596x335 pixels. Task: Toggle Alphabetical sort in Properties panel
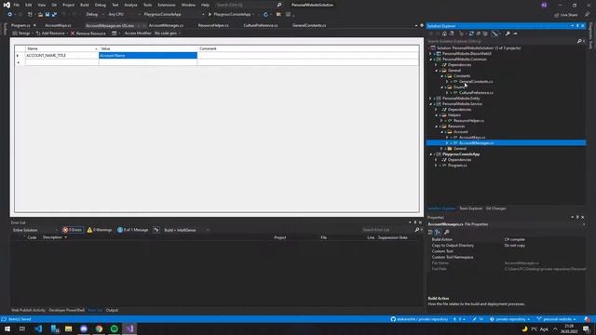(438, 232)
